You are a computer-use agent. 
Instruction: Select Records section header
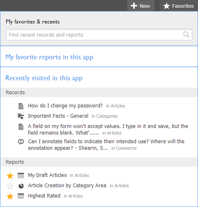pos(99,93)
